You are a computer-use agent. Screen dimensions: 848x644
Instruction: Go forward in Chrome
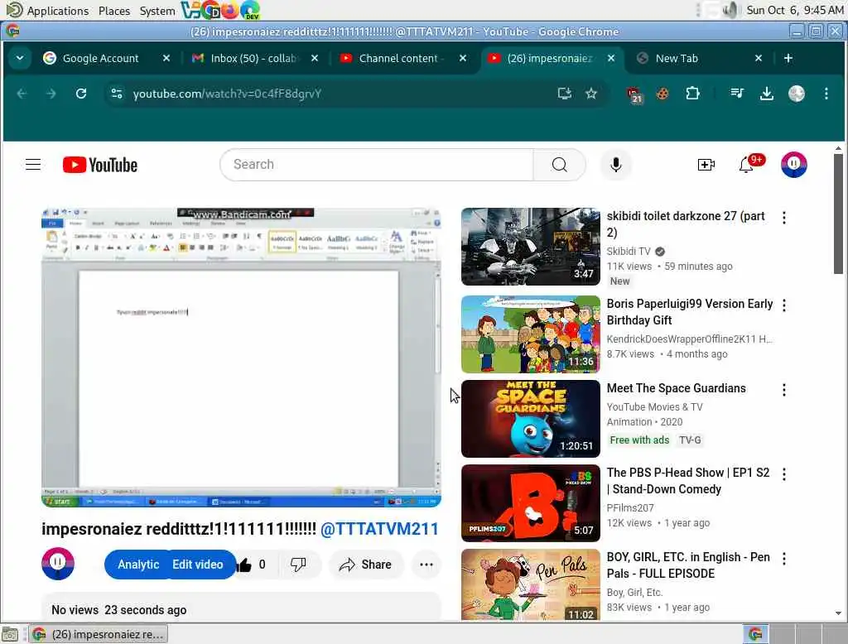[x=51, y=94]
